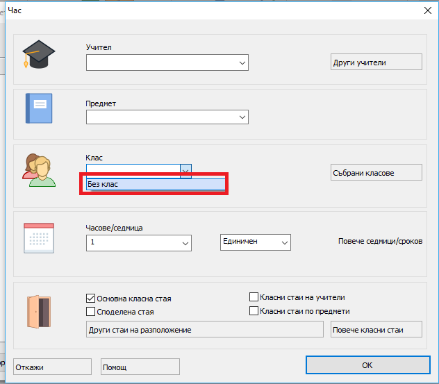439x384 pixels.
Task: Check Класни стаи на учители option
Action: [x=254, y=297]
